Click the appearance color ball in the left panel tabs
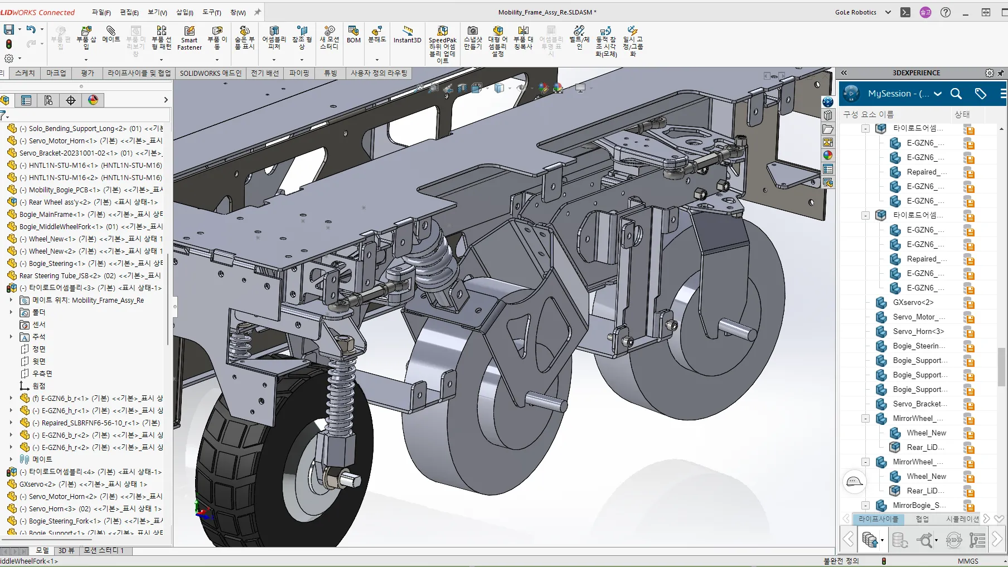 [93, 100]
